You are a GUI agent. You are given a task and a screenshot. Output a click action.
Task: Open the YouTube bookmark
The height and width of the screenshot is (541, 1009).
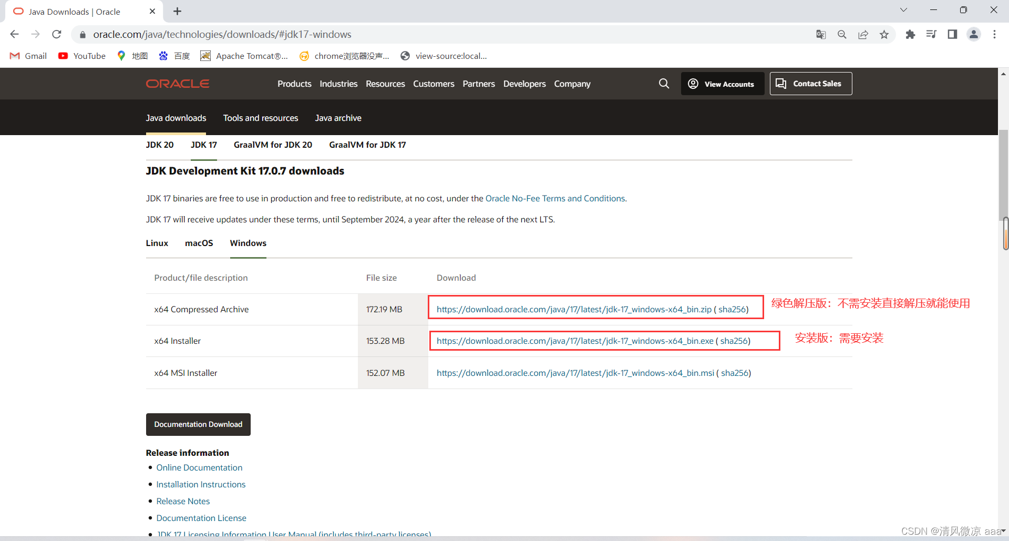point(82,56)
